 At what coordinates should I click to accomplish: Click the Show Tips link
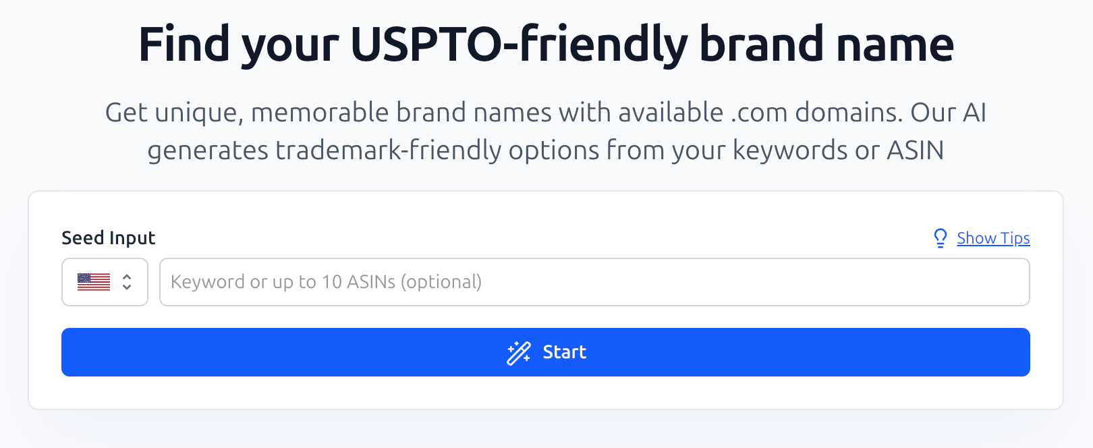click(x=993, y=237)
